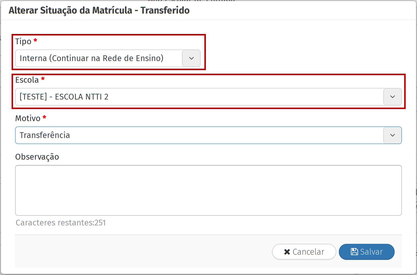The height and width of the screenshot is (275, 417).
Task: Click the "Tipo" field label
Action: pyautogui.click(x=23, y=41)
